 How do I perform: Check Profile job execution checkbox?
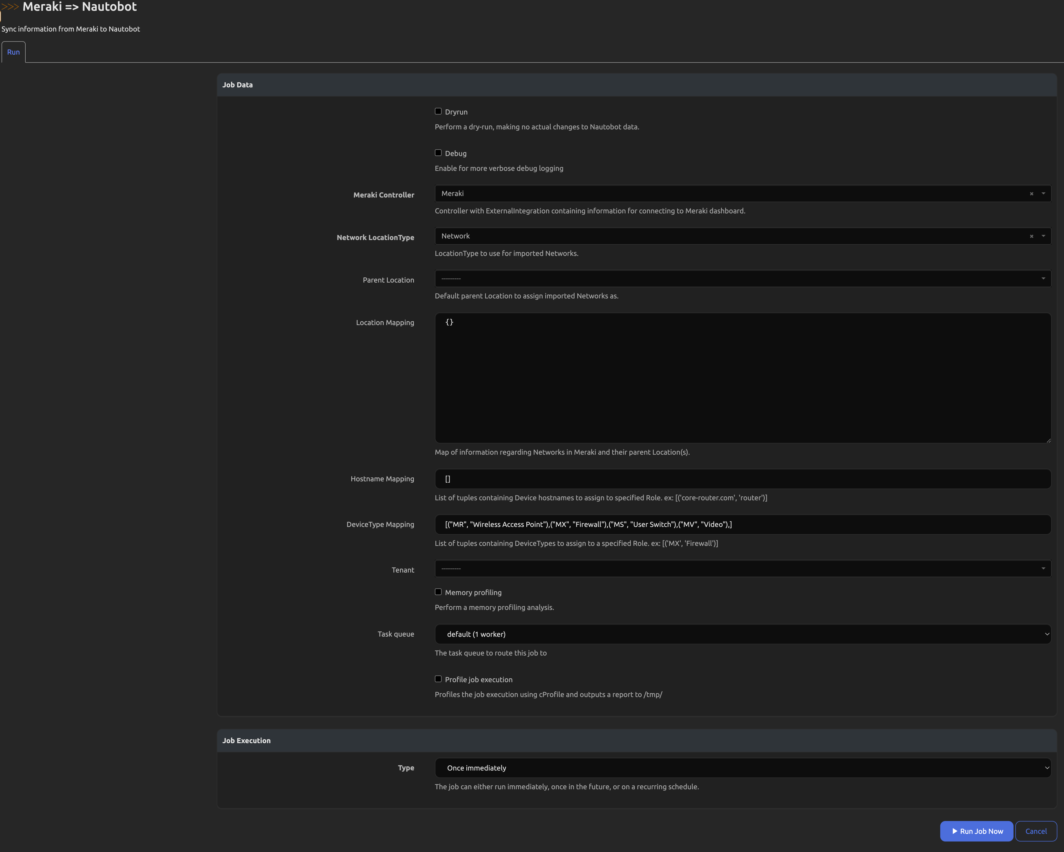tap(438, 679)
